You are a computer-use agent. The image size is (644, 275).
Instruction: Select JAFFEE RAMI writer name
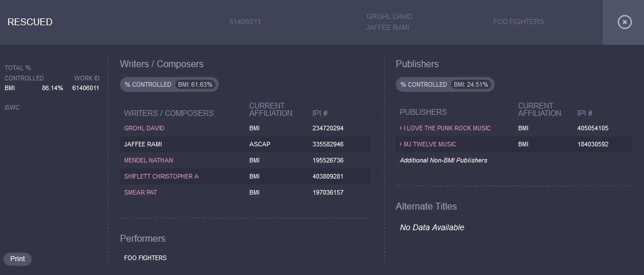click(x=143, y=144)
